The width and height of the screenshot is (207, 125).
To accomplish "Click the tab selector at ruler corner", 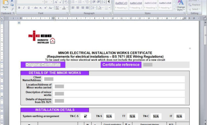I will pyautogui.click(x=2, y=18).
